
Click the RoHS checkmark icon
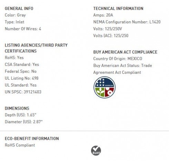[x=96, y=151]
